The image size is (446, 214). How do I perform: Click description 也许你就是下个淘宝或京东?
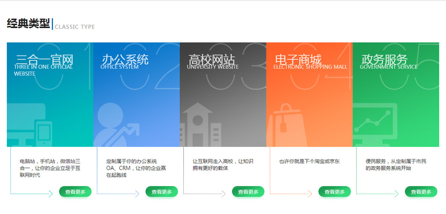pyautogui.click(x=309, y=162)
